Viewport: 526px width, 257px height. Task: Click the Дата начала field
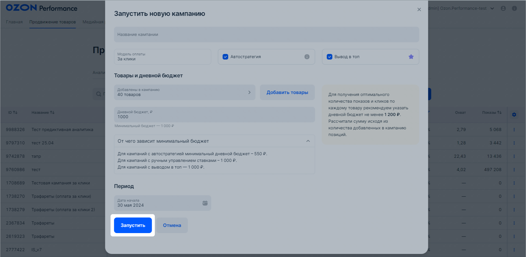tap(163, 203)
